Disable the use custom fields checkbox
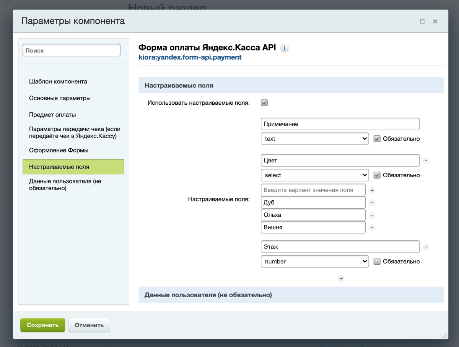The width and height of the screenshot is (459, 347). pyautogui.click(x=264, y=103)
